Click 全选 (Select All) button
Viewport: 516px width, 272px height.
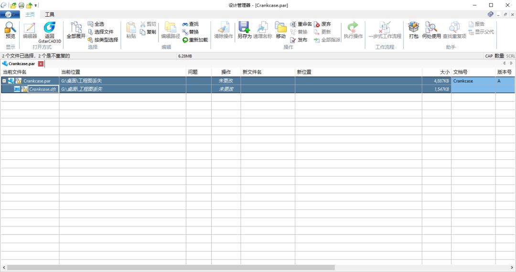pyautogui.click(x=96, y=24)
